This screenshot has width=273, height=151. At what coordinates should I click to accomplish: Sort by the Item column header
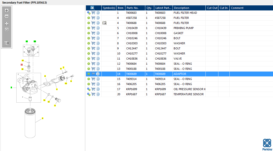(121, 8)
